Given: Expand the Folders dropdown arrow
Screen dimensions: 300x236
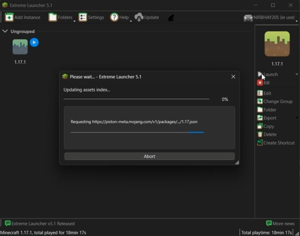Looking at the screenshot, I should pos(74,21).
